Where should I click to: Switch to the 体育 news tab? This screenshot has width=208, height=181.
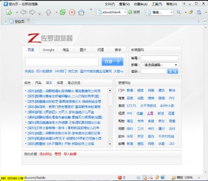click(x=60, y=83)
